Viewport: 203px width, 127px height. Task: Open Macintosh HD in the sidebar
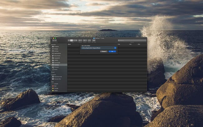(x=58, y=77)
